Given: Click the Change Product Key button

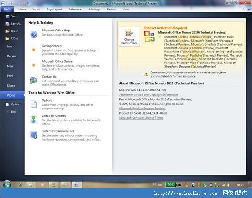Looking at the screenshot, I should (x=129, y=37).
